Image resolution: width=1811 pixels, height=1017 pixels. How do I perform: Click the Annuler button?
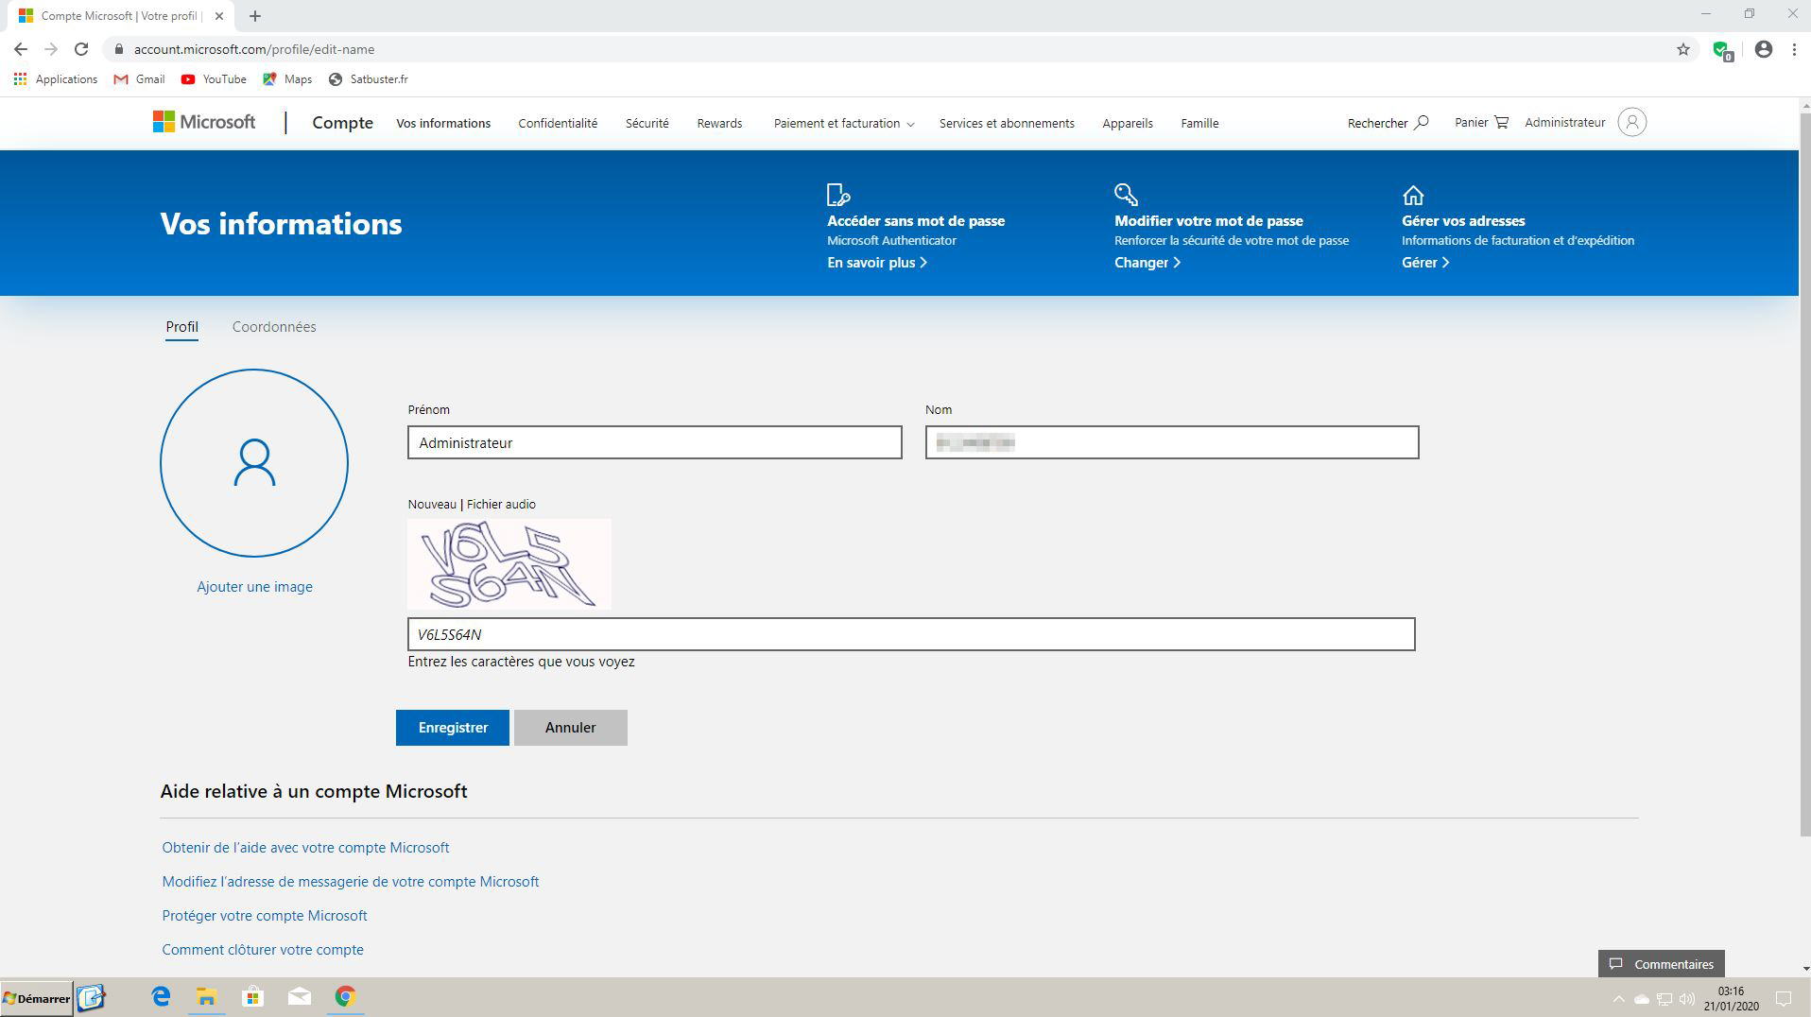pos(571,728)
